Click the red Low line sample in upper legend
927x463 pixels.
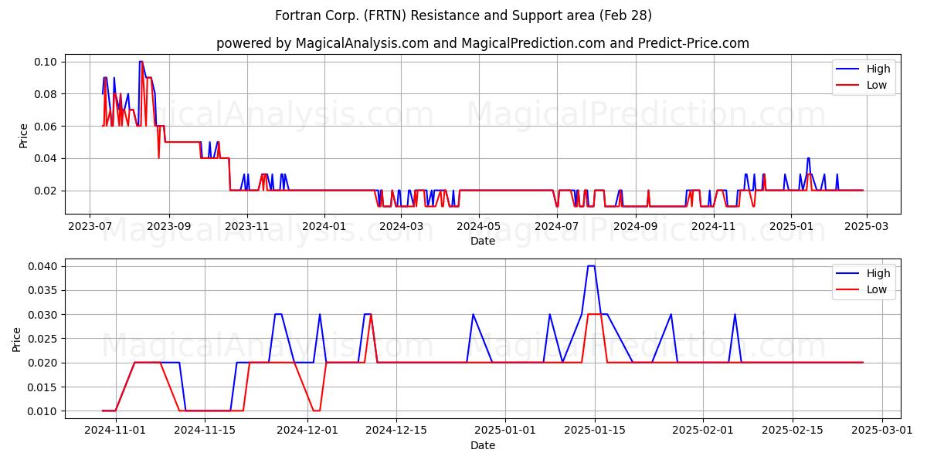(x=848, y=85)
